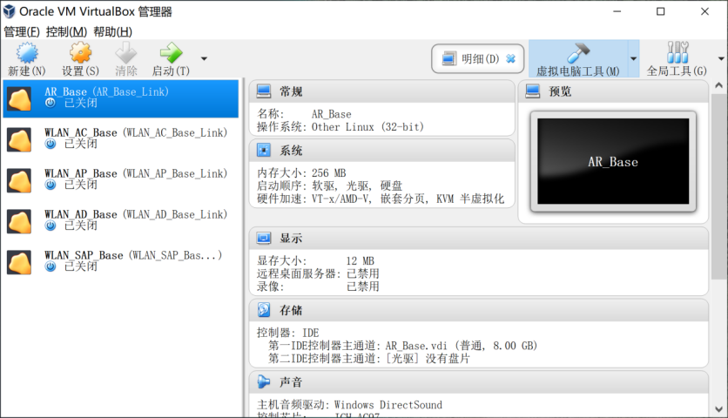Expand the Start (启动) dropdown arrow
Screen dimensions: 728x418
point(204,59)
